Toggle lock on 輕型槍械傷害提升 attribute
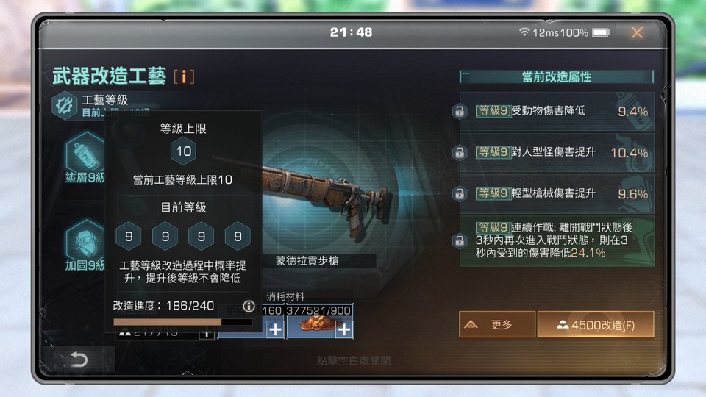 (459, 194)
